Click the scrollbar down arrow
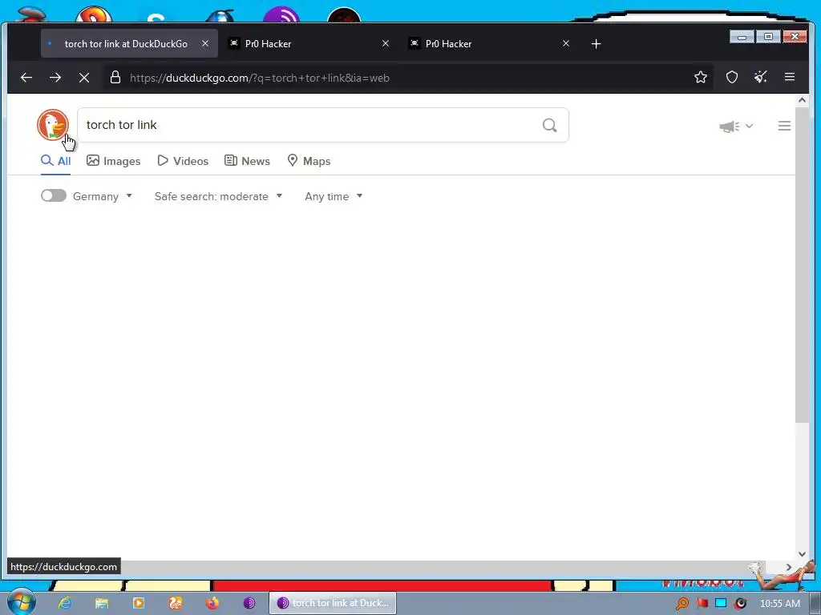 coord(802,554)
